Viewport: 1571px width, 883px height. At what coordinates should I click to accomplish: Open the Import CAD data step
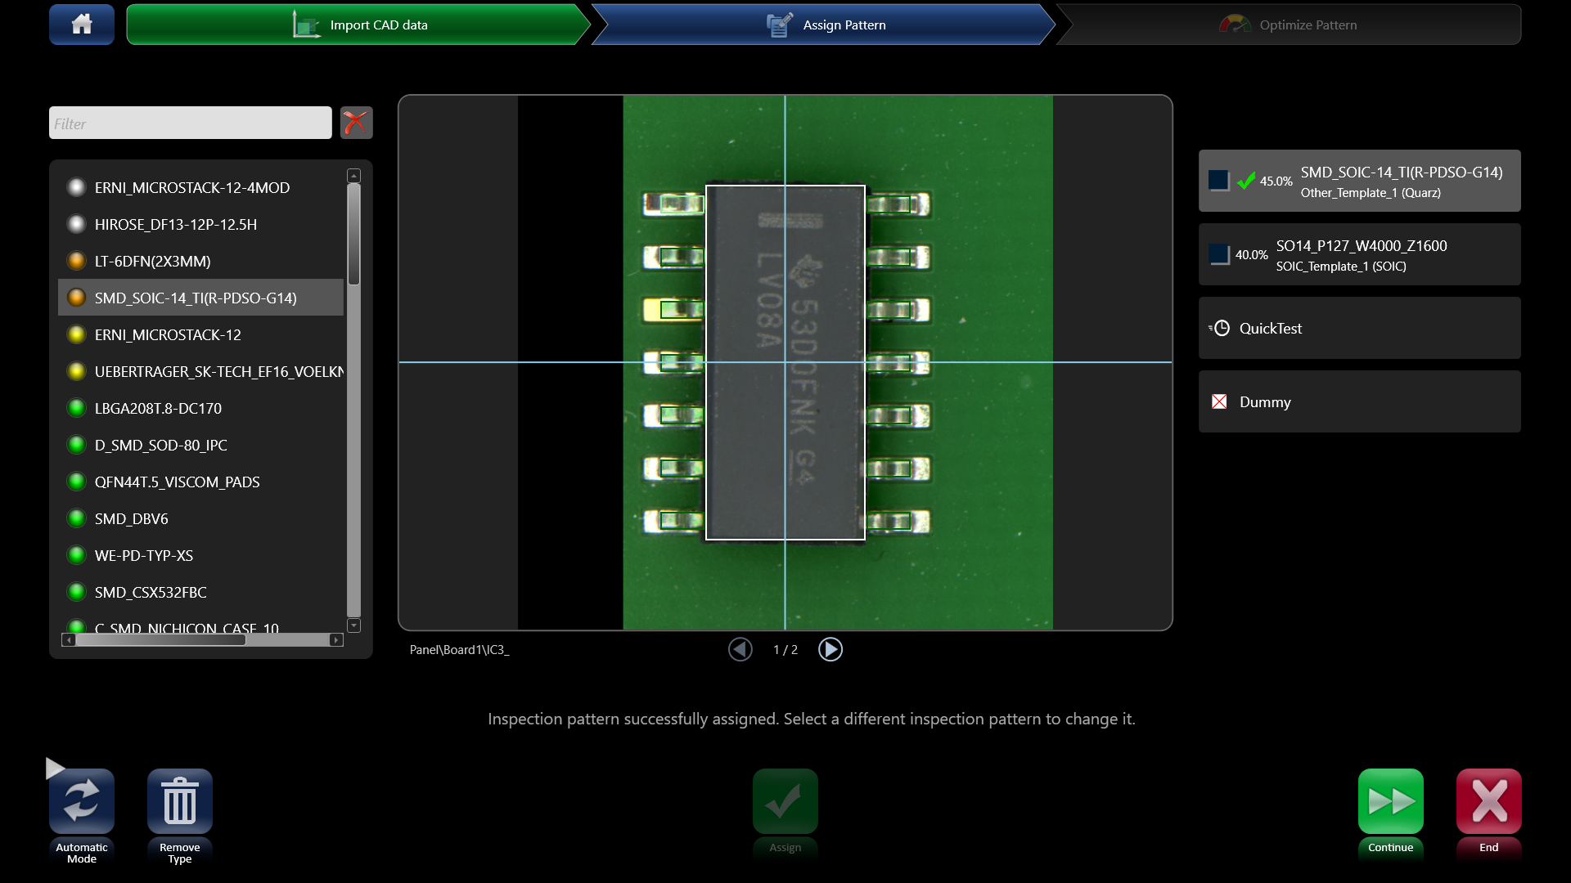pos(358,25)
